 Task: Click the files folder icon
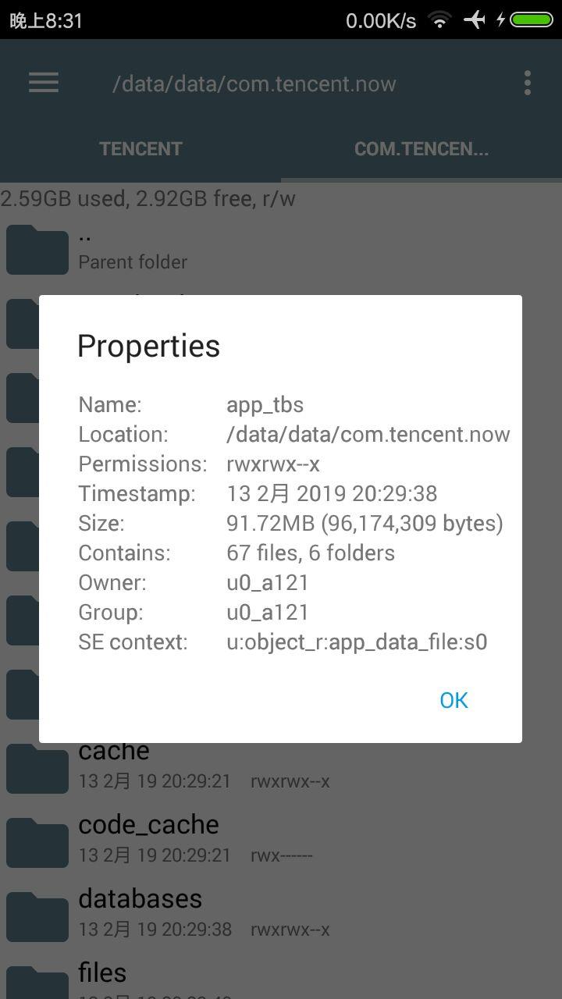click(37, 983)
